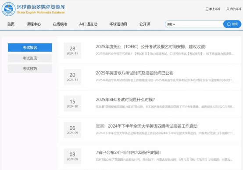Click summary text starting 2025年英语专八考试时间报名工作
Screen dimensions: 243x170
165,80
